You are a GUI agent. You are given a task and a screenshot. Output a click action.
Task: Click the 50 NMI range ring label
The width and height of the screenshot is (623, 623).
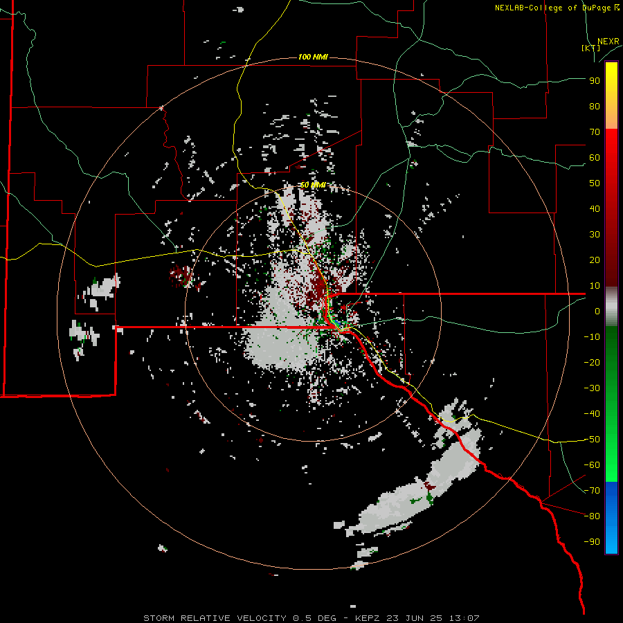(x=313, y=185)
